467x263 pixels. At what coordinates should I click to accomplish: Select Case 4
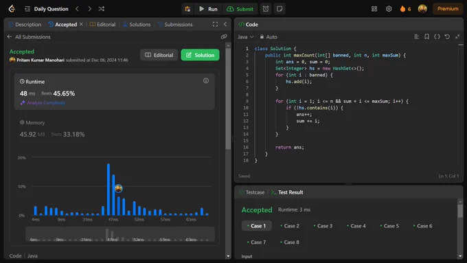click(x=356, y=226)
